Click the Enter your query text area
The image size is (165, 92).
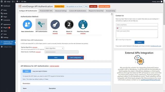tap(137, 34)
